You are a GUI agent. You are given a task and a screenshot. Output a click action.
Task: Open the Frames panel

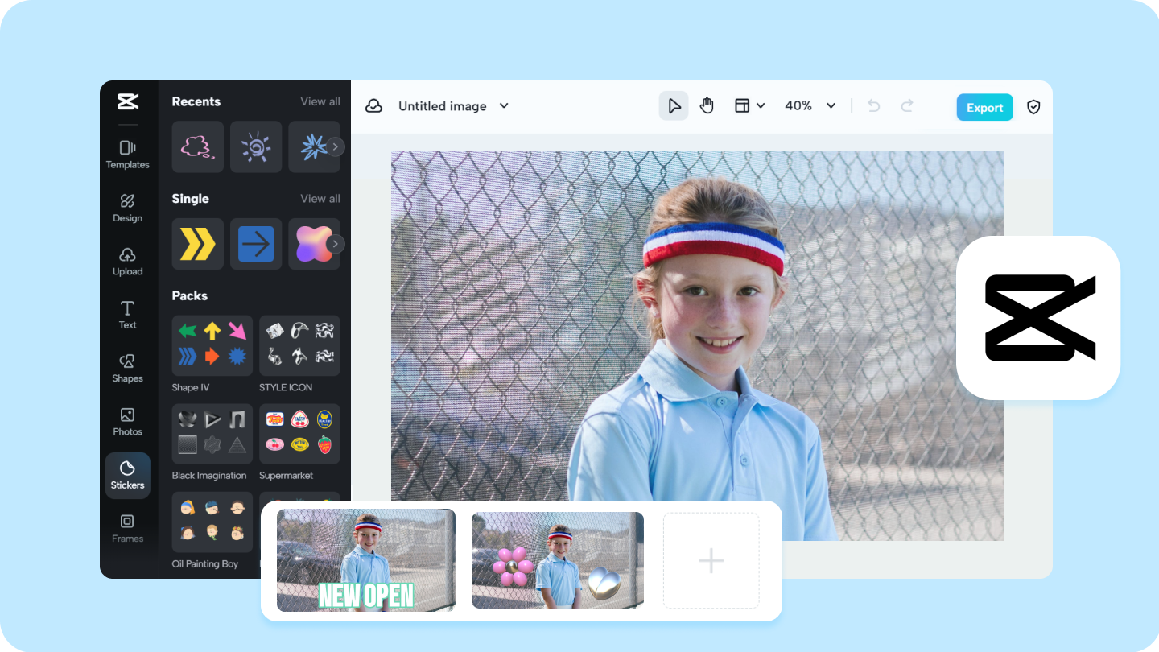click(x=127, y=528)
